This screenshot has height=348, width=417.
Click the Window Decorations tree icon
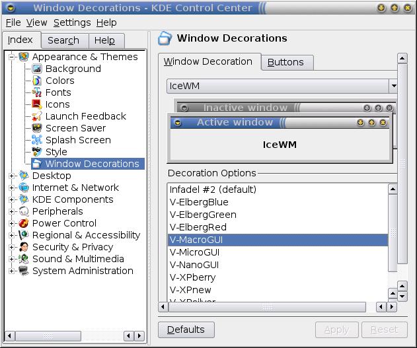(x=37, y=164)
